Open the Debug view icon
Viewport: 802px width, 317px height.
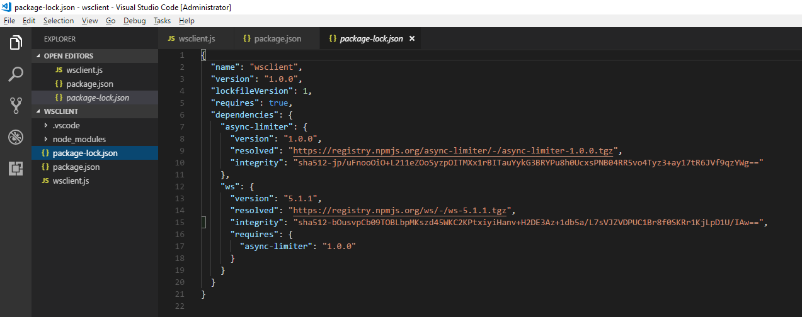(16, 137)
